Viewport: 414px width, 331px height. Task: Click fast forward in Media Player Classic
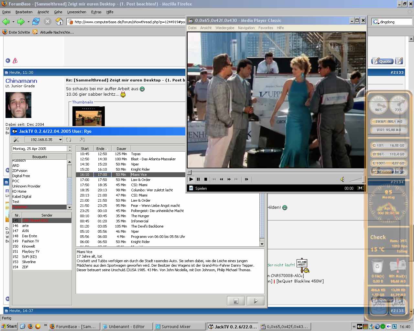[x=229, y=179]
